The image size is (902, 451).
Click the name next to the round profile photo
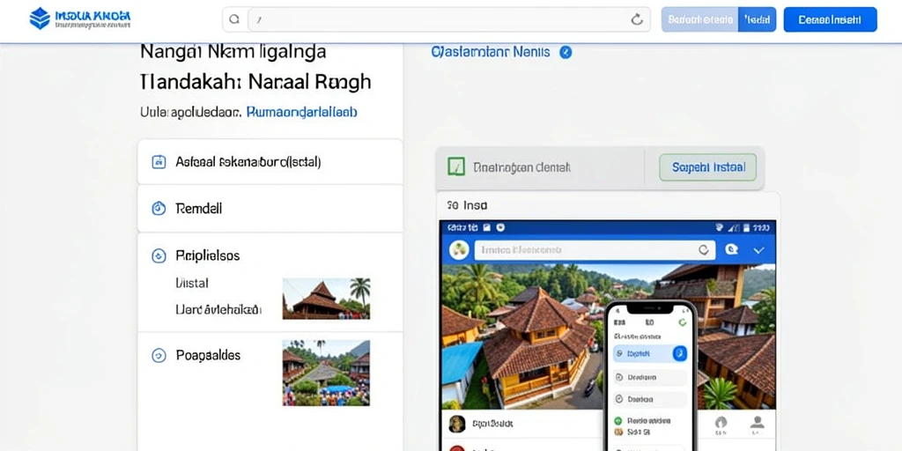(x=492, y=424)
